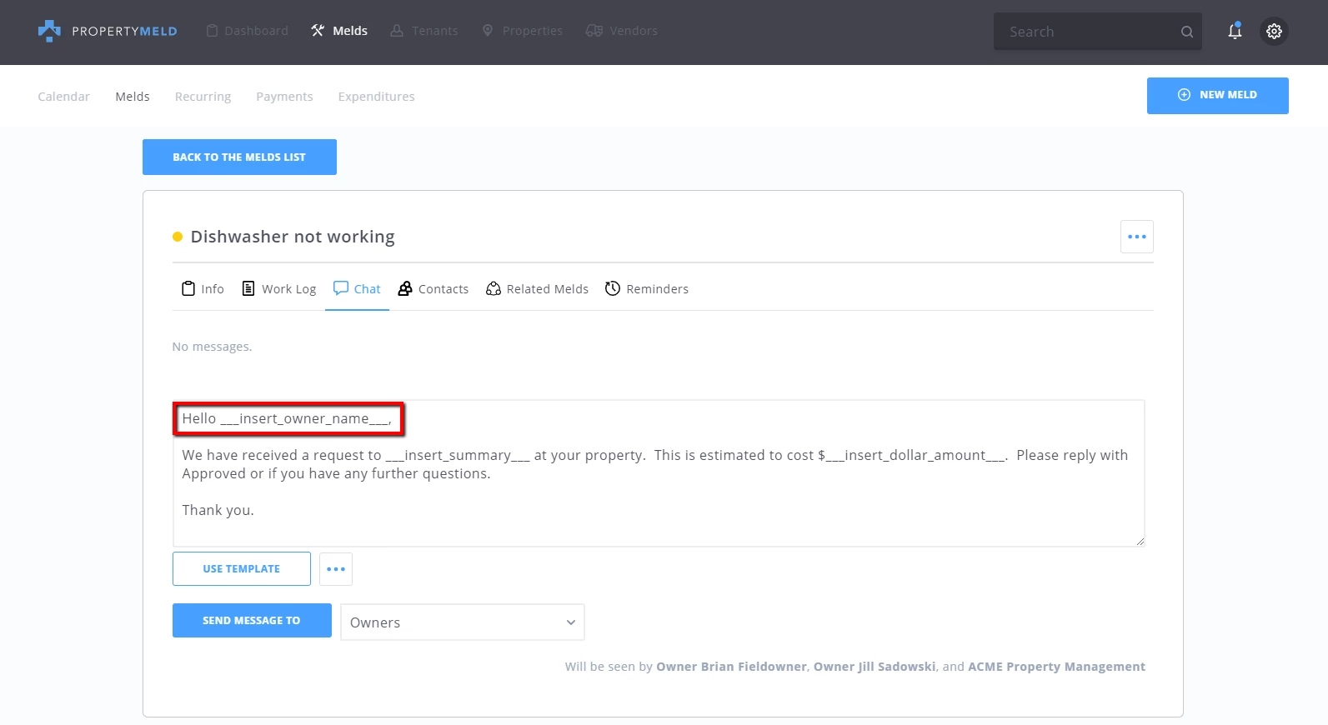The width and height of the screenshot is (1328, 725).
Task: Switch to the Melds sub-tab
Action: (x=133, y=97)
